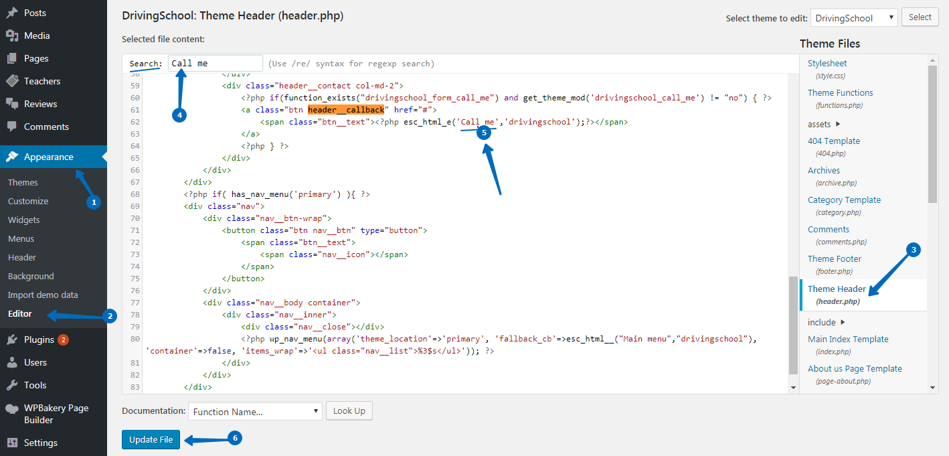The image size is (949, 456).
Task: Open the Select theme to edit dropdown
Action: coord(853,18)
